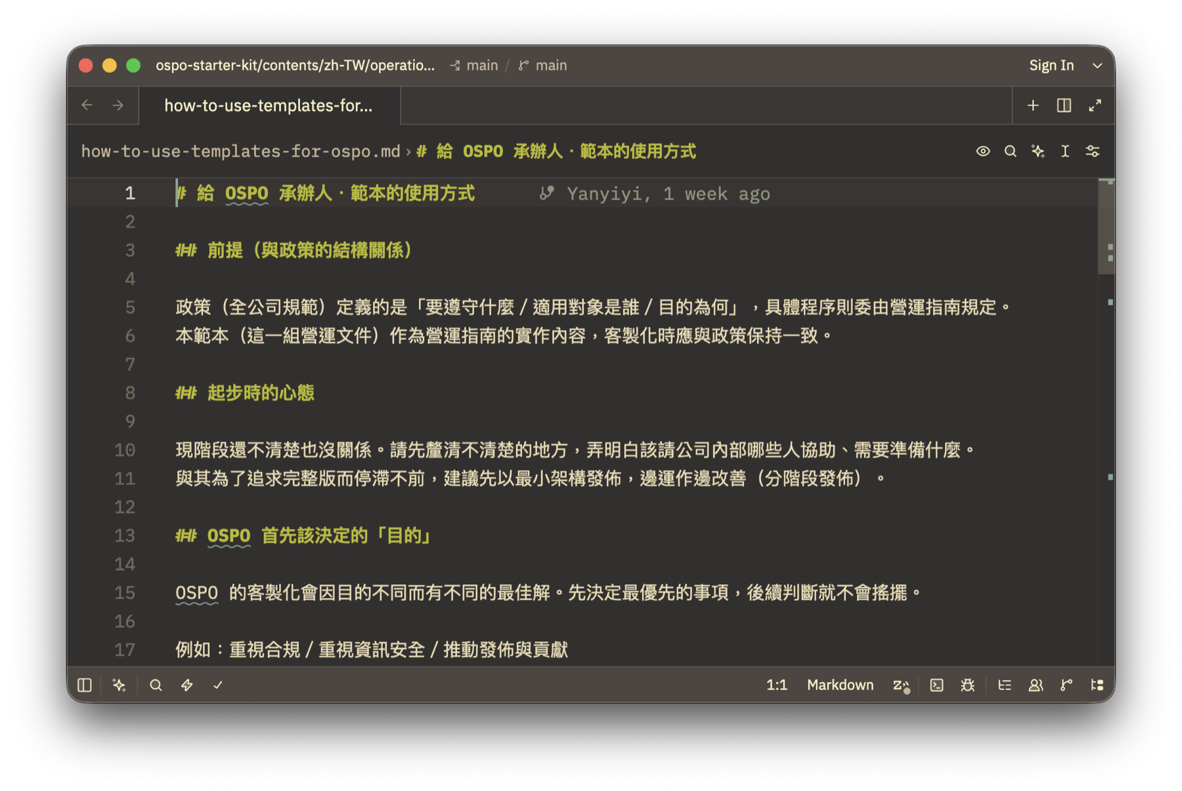Open the agent sparkle icon in status bar
1182x791 pixels.
[x=119, y=685]
